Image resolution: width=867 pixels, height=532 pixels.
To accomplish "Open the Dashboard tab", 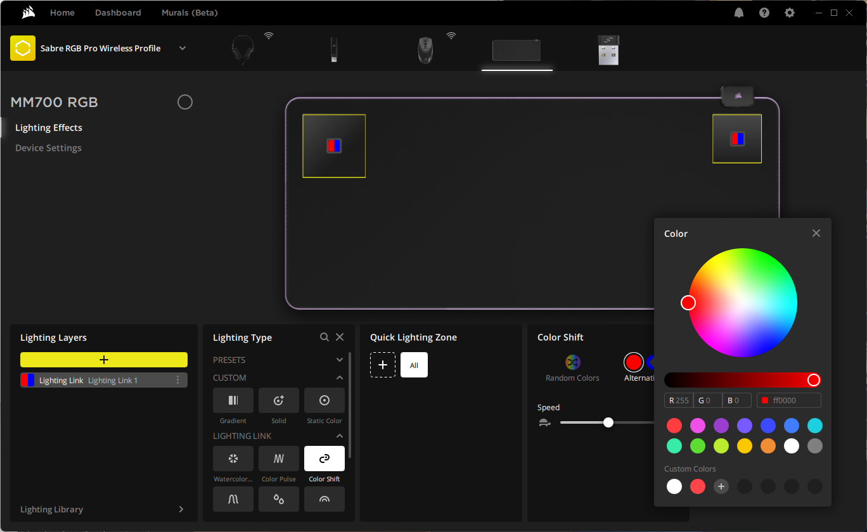I will click(118, 13).
